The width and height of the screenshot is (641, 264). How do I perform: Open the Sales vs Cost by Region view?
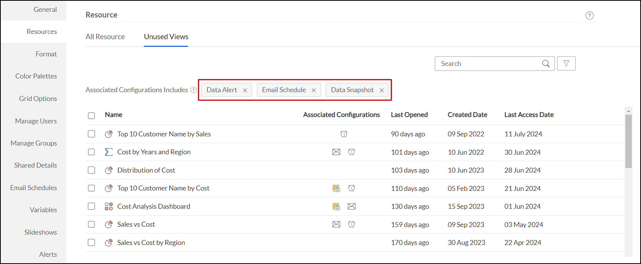tap(151, 243)
